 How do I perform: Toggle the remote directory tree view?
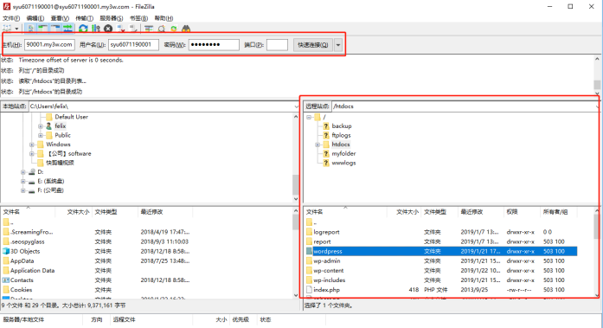[x=55, y=29]
